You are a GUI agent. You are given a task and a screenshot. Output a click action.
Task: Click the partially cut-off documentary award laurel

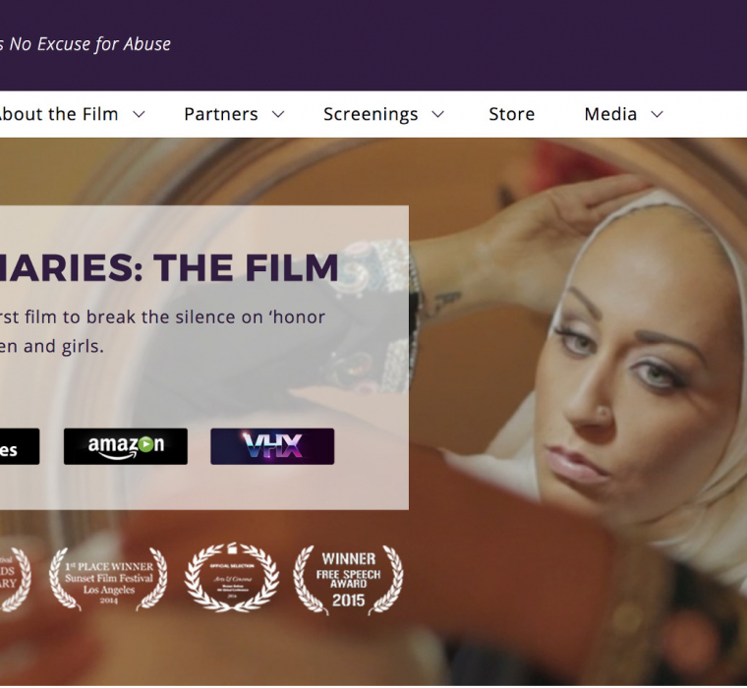(x=16, y=579)
